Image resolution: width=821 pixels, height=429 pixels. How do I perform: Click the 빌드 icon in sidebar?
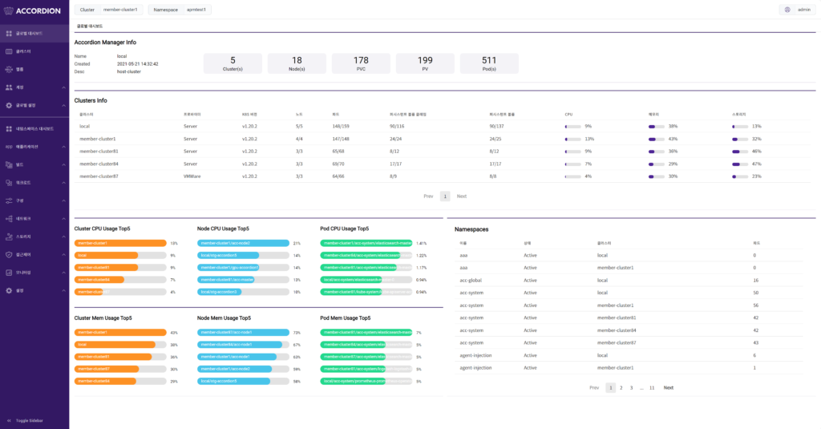pyautogui.click(x=9, y=164)
